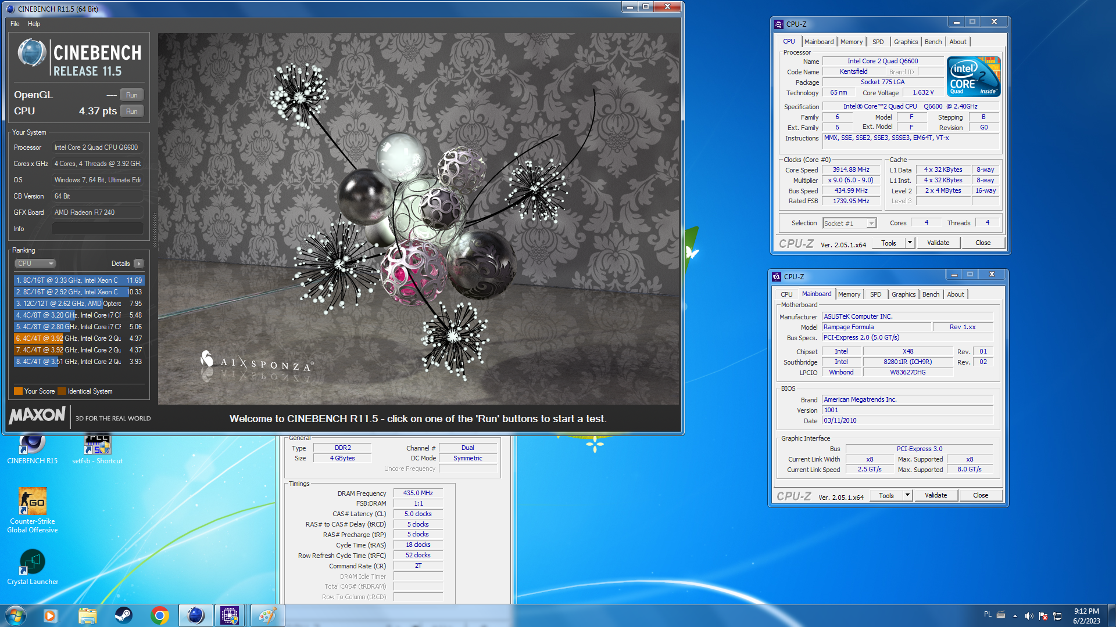Open Memory tab in upper CPU-Z
This screenshot has width=1116, height=627.
pyautogui.click(x=851, y=42)
